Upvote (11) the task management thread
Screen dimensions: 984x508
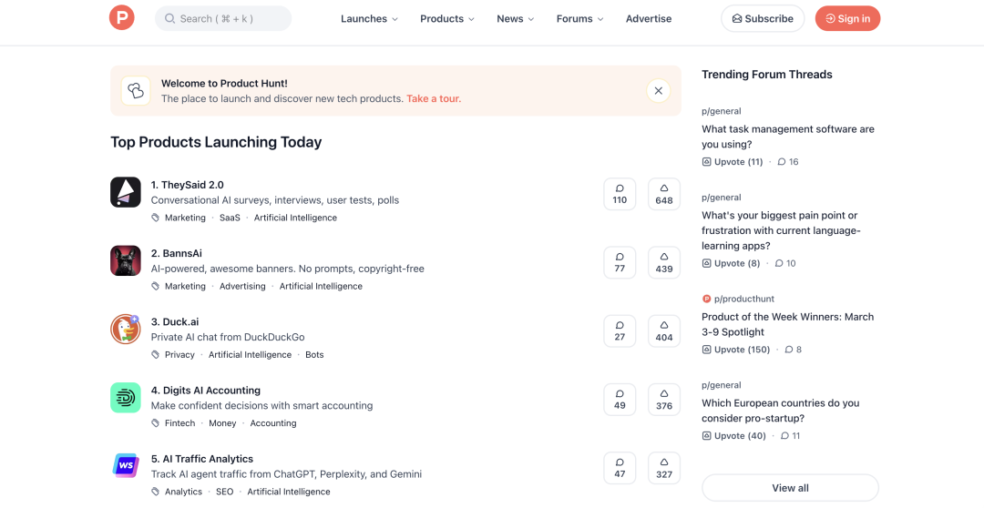coord(733,162)
